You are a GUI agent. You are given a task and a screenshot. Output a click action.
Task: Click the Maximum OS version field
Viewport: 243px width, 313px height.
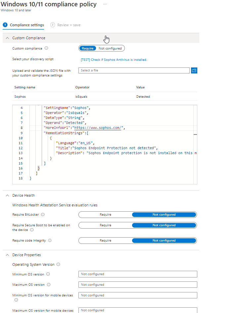pos(138,285)
